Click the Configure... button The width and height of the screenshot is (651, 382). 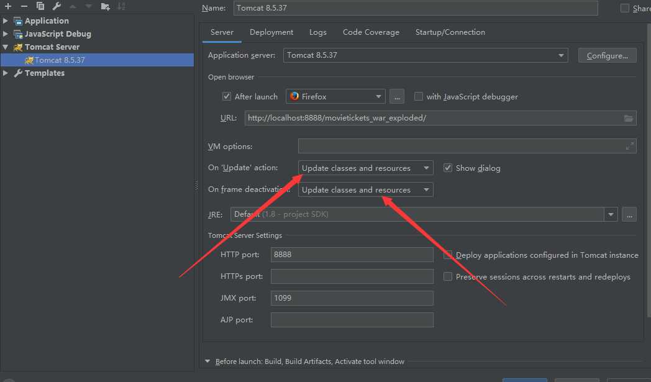click(607, 56)
